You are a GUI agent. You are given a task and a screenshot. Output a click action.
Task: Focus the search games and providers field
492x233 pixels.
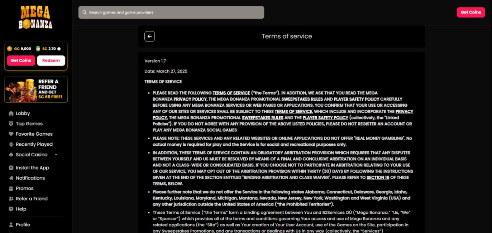coord(171,12)
